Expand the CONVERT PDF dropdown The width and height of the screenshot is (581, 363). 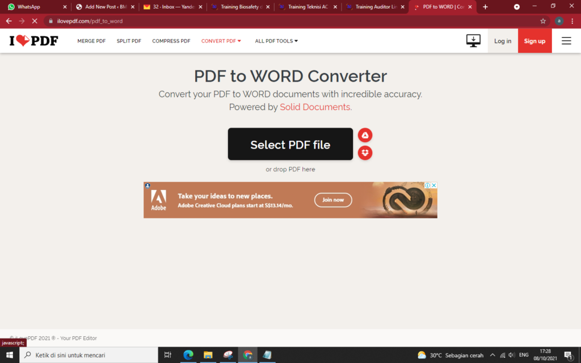tap(221, 40)
